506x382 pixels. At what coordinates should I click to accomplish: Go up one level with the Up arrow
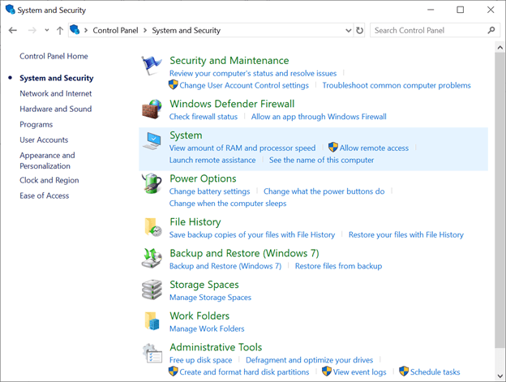coord(60,30)
